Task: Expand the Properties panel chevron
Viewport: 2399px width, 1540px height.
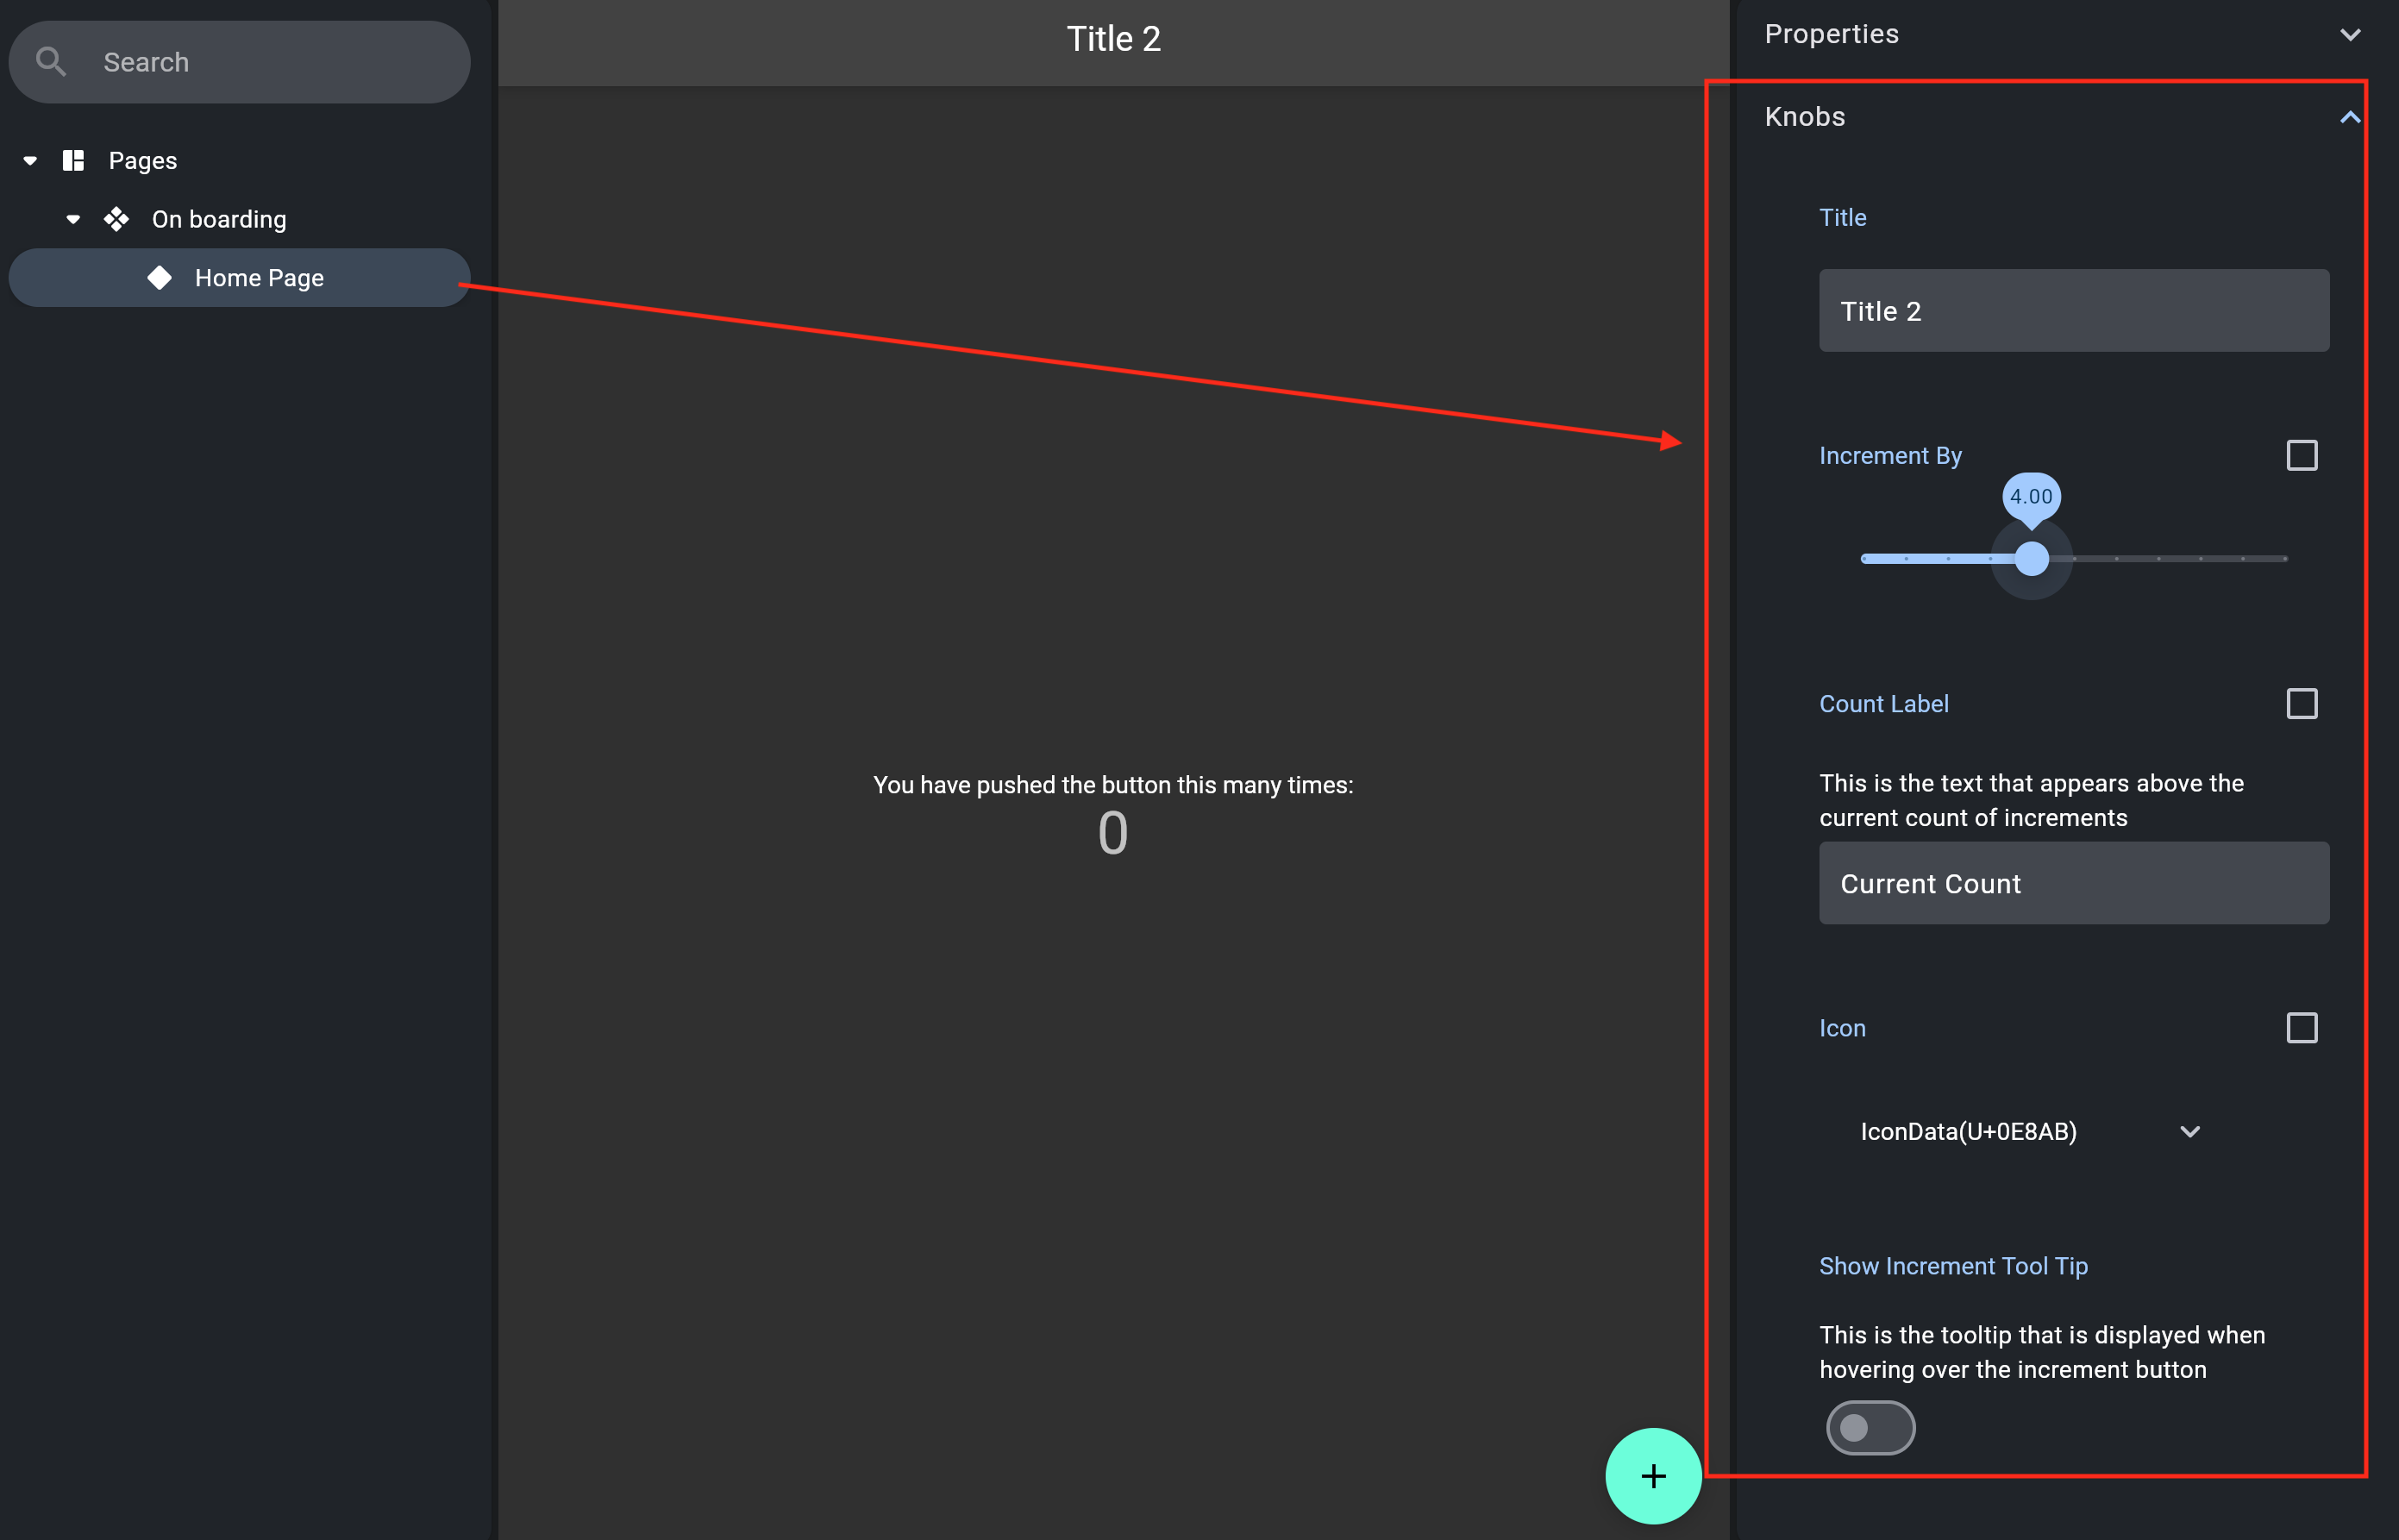Action: (2349, 35)
